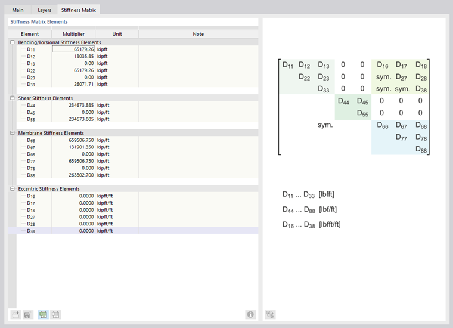Click the D11 multiplier value field

[x=73, y=49]
